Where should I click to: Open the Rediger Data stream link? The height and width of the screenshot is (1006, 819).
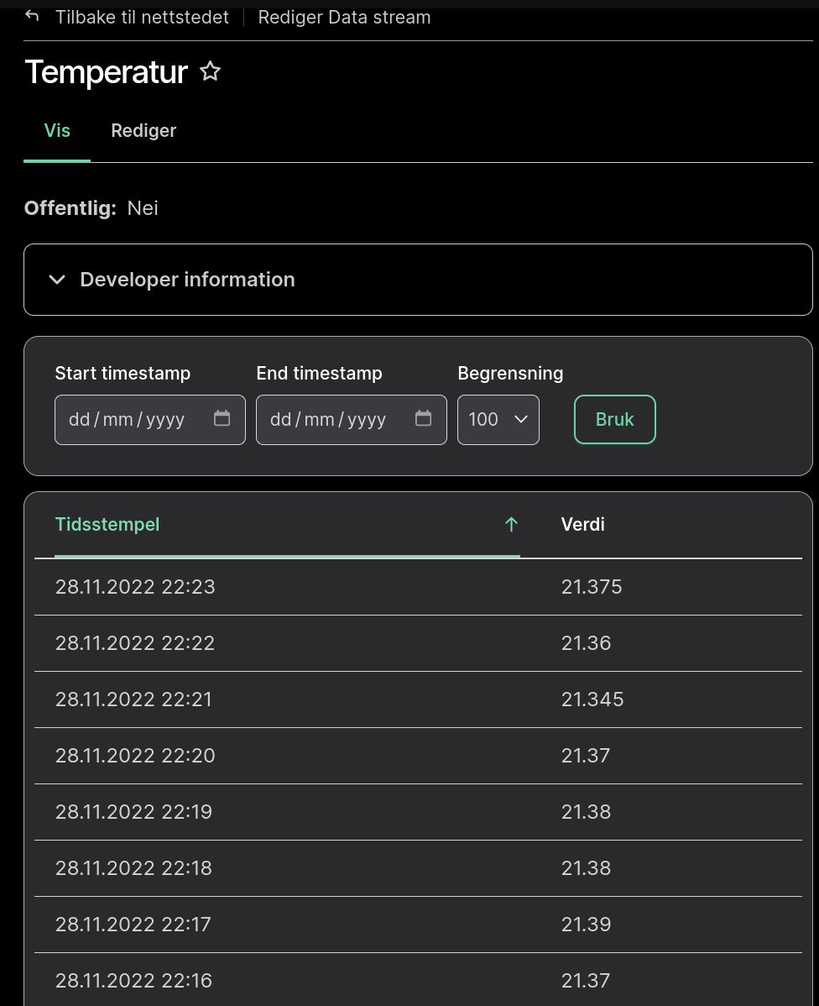[x=344, y=17]
